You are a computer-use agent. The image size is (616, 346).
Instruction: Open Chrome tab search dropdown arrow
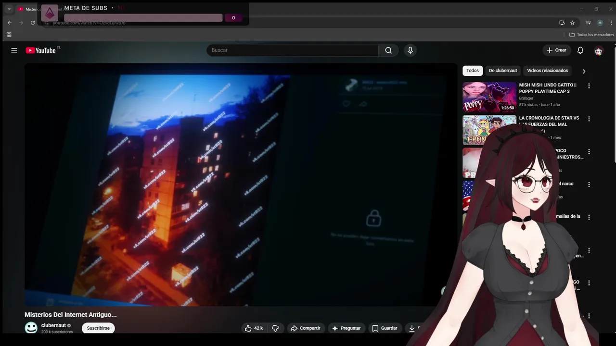[9, 9]
